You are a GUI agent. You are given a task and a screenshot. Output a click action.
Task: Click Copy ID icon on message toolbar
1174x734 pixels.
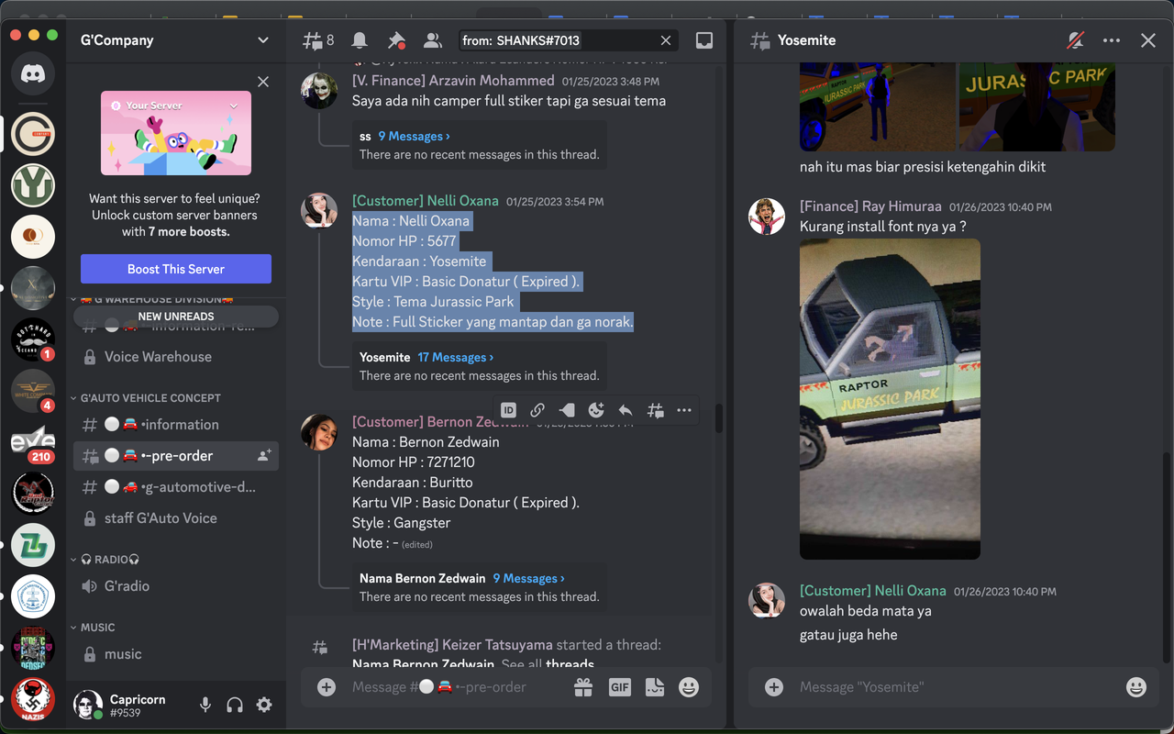[x=508, y=410]
